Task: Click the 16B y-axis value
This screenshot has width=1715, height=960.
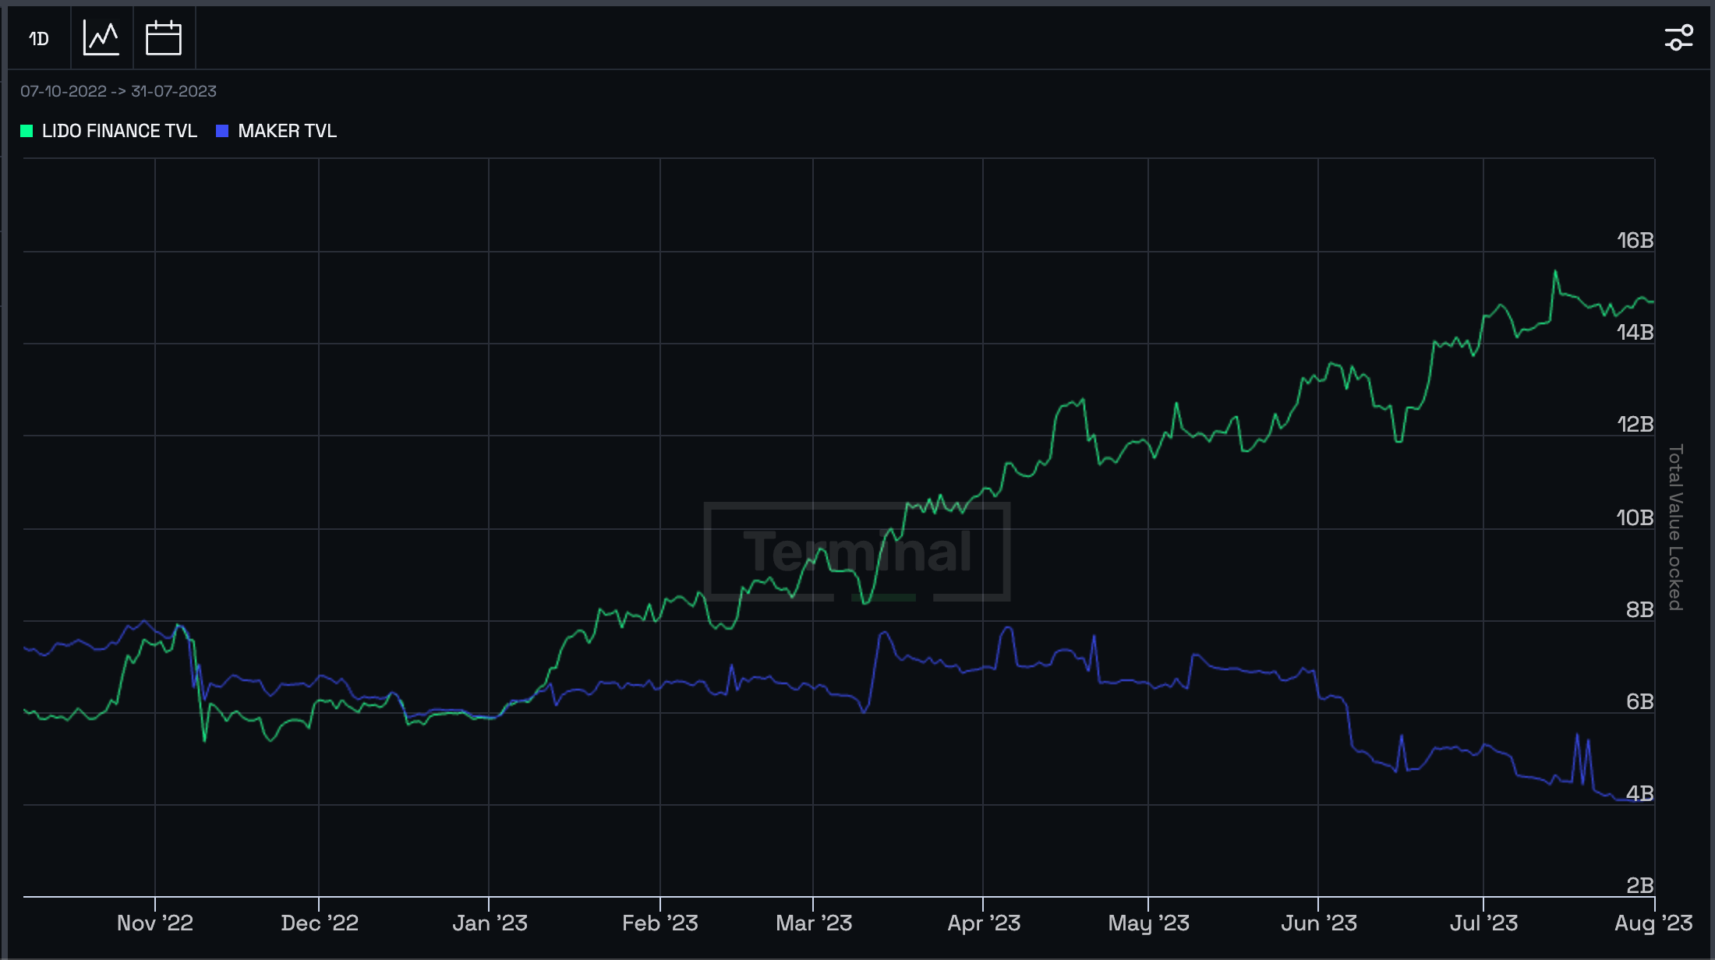Action: point(1635,241)
